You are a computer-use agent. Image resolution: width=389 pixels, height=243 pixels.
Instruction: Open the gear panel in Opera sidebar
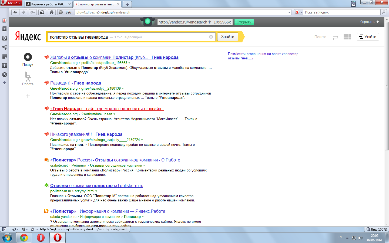(x=4, y=38)
